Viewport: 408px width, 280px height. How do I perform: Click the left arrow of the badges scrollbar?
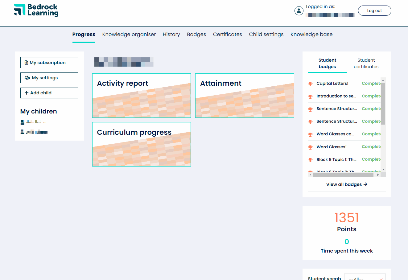[x=310, y=175]
